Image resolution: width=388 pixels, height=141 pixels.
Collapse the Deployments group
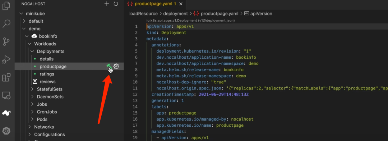(32, 52)
